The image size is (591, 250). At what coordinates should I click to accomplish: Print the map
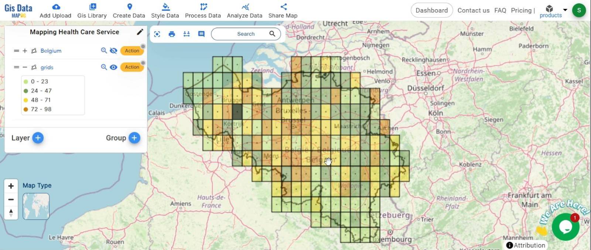[172, 34]
